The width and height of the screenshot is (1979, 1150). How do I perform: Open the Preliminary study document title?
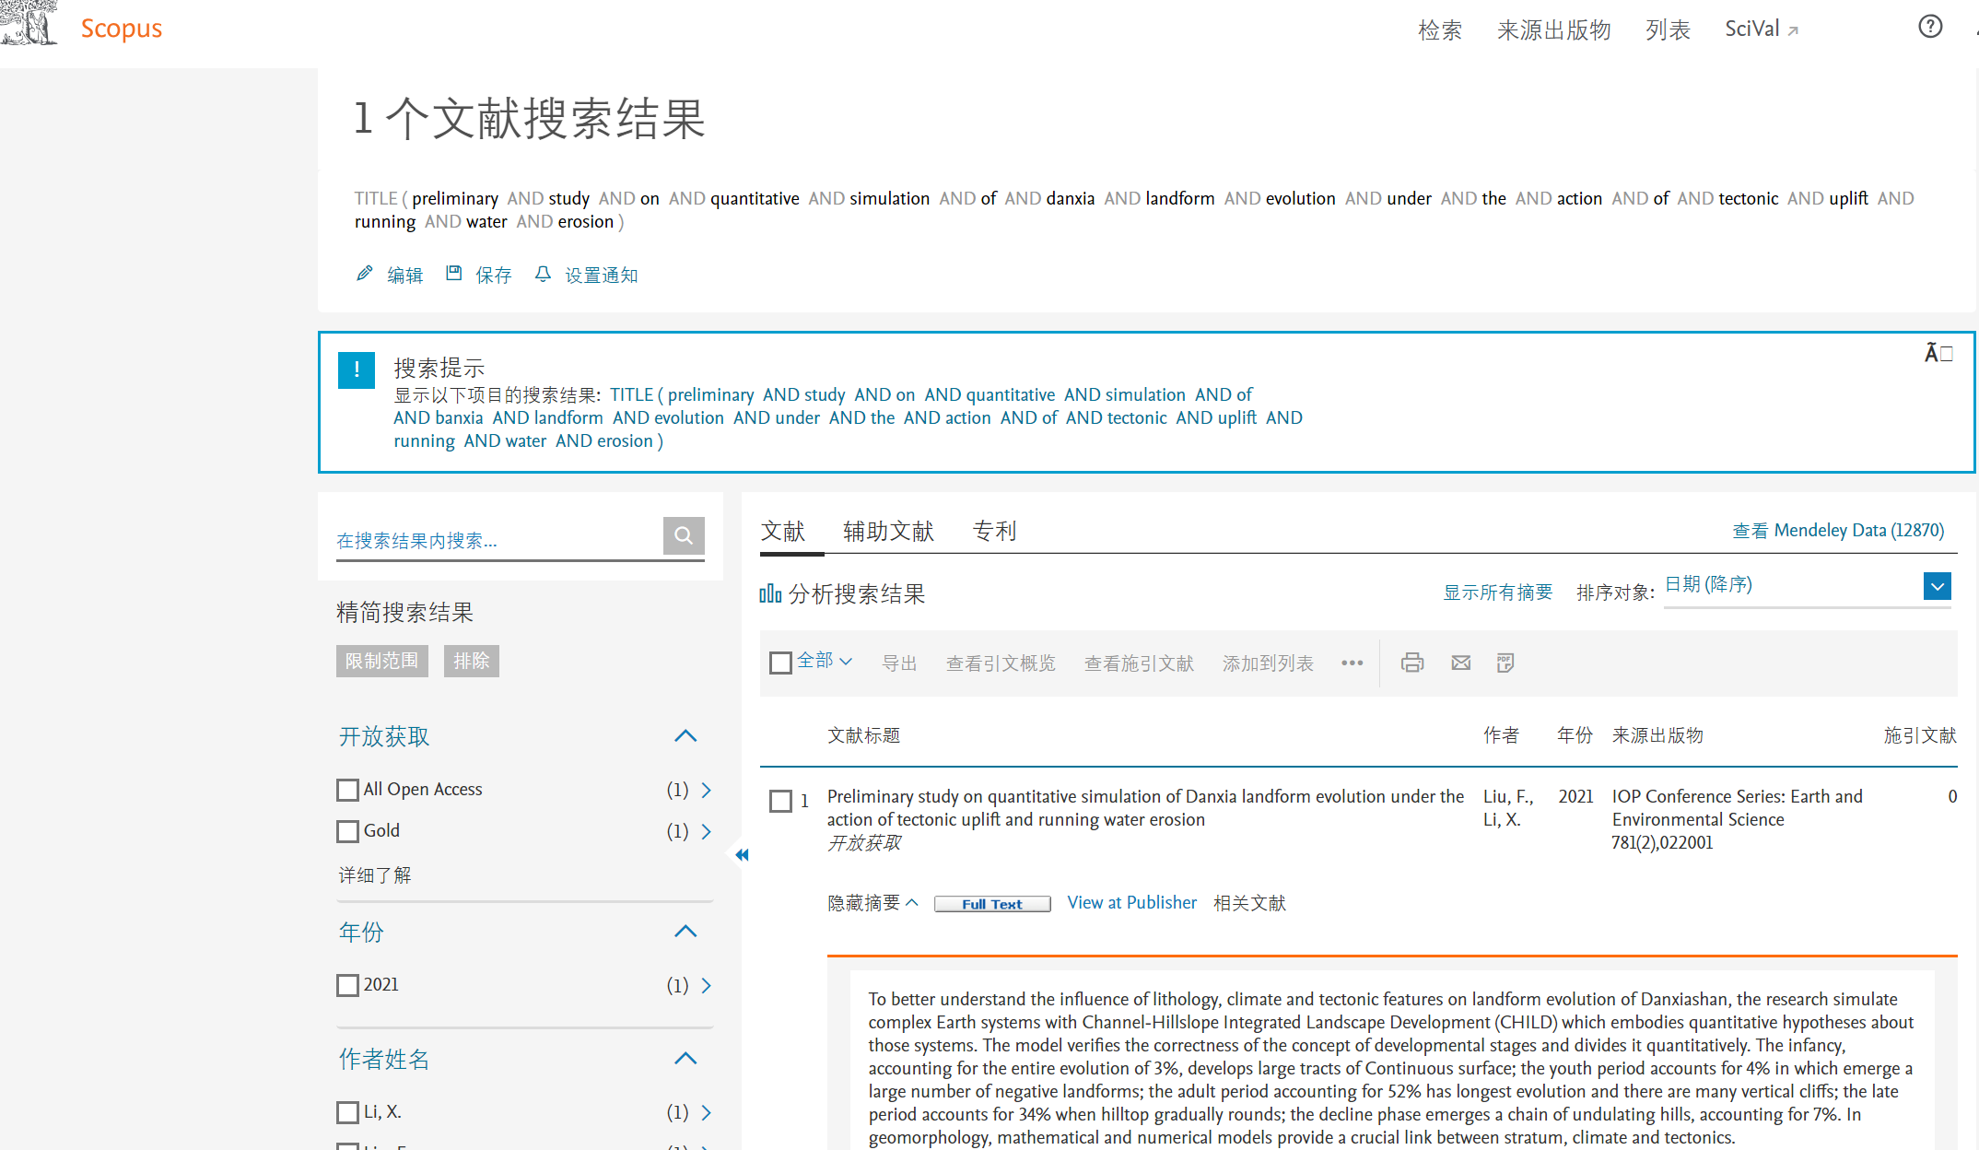tap(1145, 808)
